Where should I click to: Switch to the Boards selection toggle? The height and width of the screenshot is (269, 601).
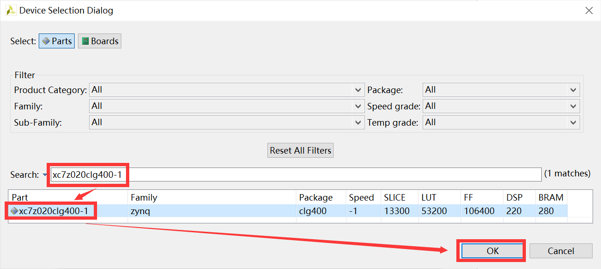coord(100,41)
